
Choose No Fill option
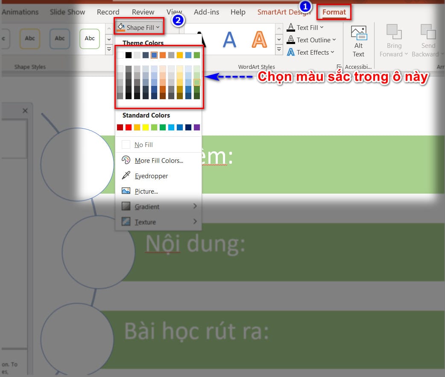[158, 145]
